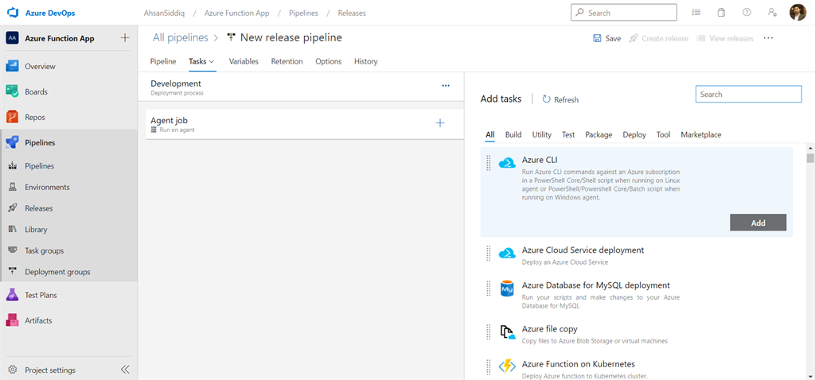Click the Azure file copy icon
The image size is (815, 380).
507,332
